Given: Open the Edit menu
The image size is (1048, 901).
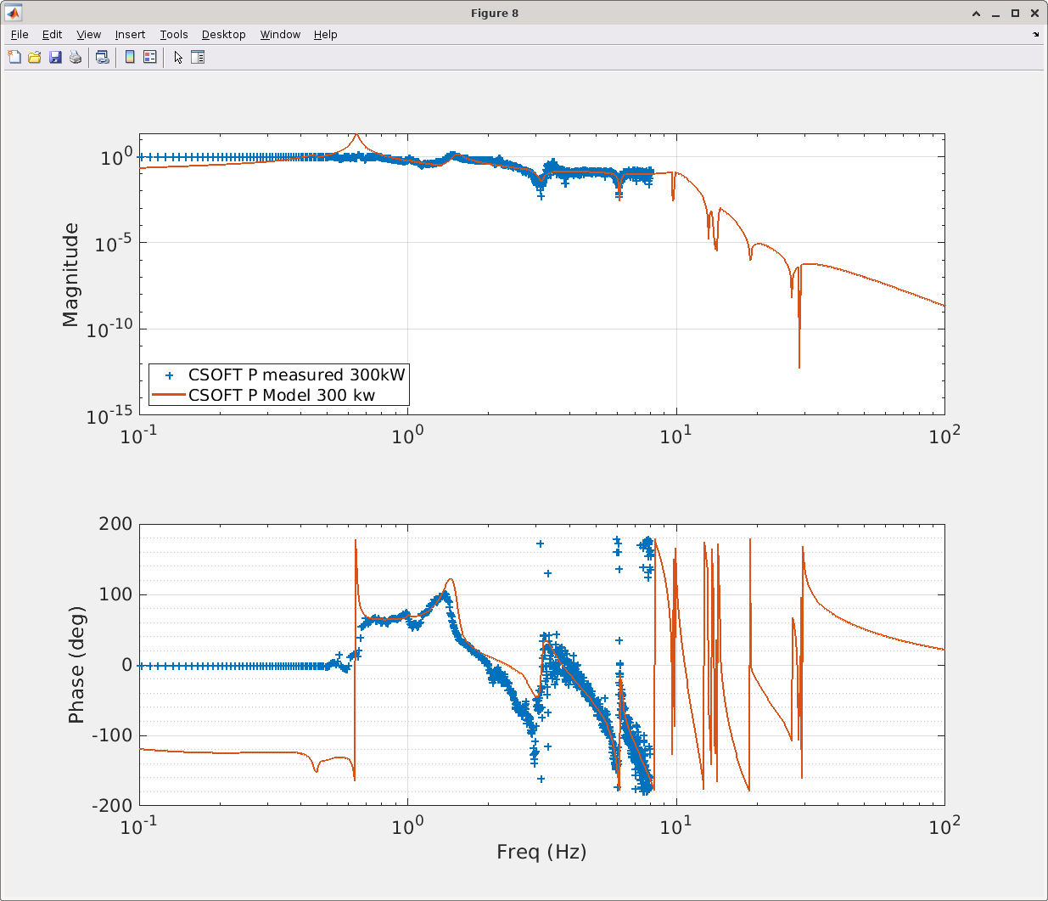Looking at the screenshot, I should (x=52, y=35).
